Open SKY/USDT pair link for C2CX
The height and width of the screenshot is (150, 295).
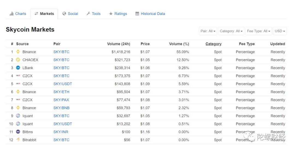[63, 84]
